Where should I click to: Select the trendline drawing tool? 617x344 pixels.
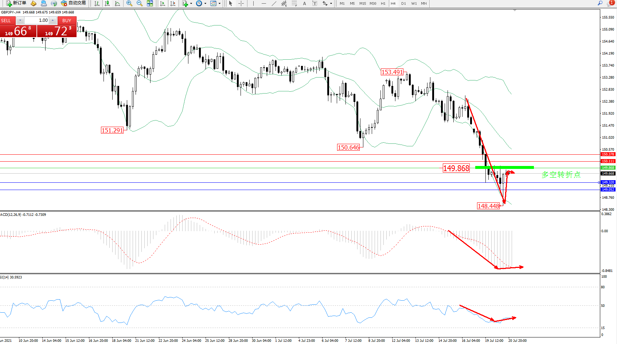coord(274,3)
